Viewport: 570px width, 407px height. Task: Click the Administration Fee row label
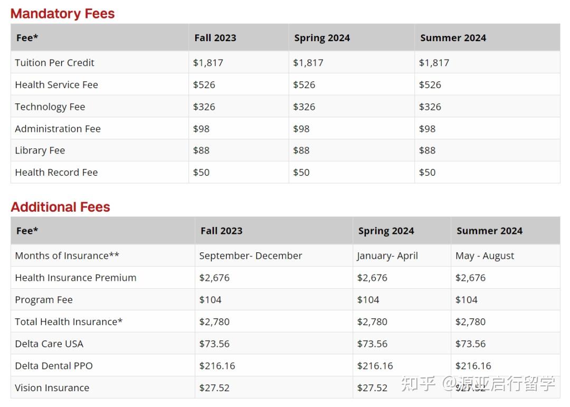click(58, 129)
